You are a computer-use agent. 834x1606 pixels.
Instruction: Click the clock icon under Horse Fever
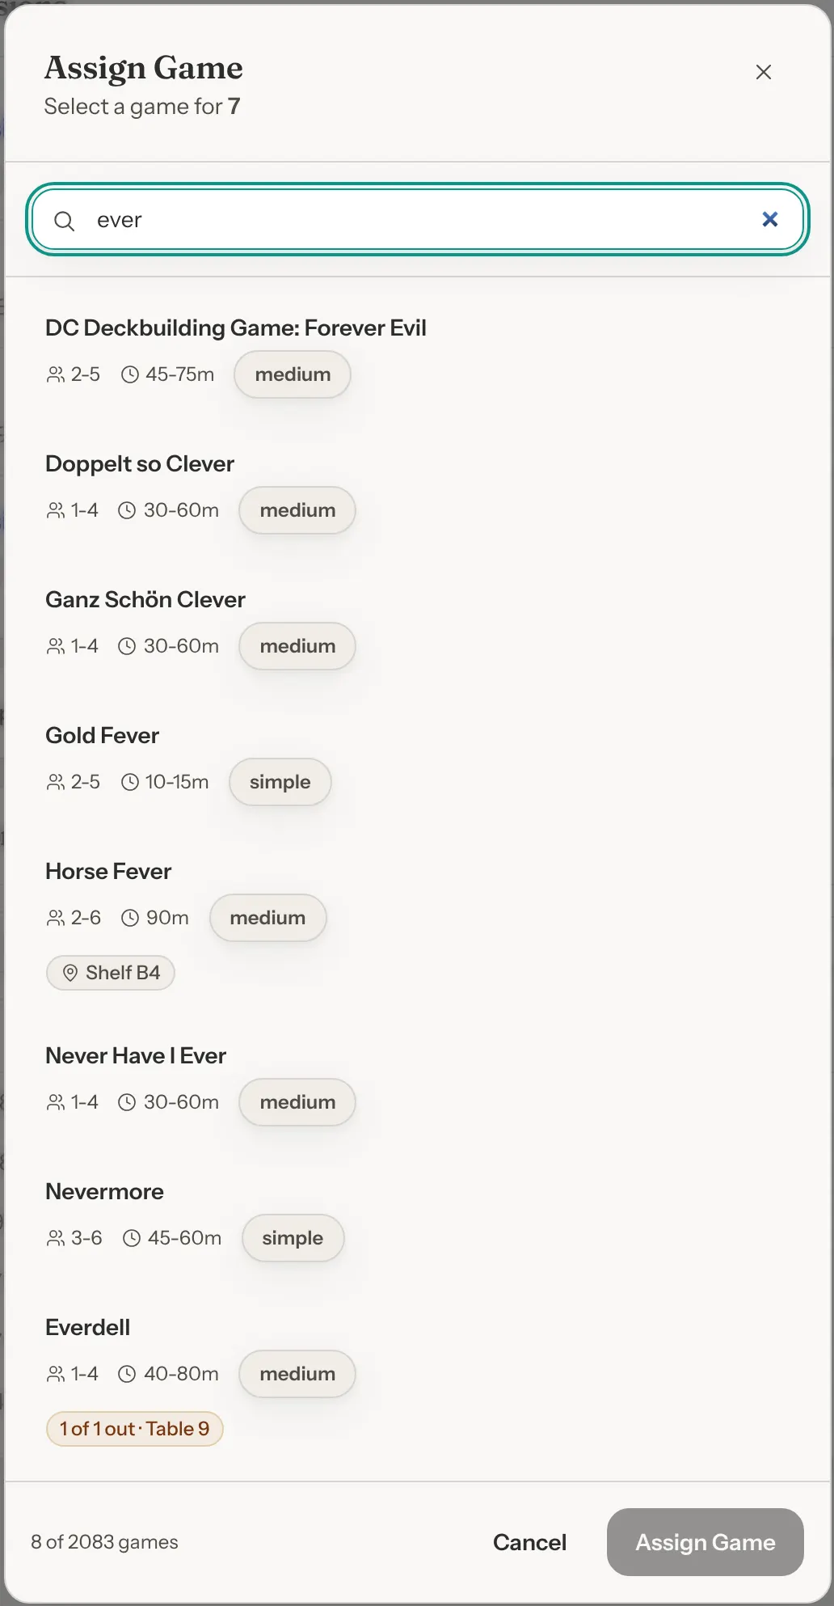130,918
